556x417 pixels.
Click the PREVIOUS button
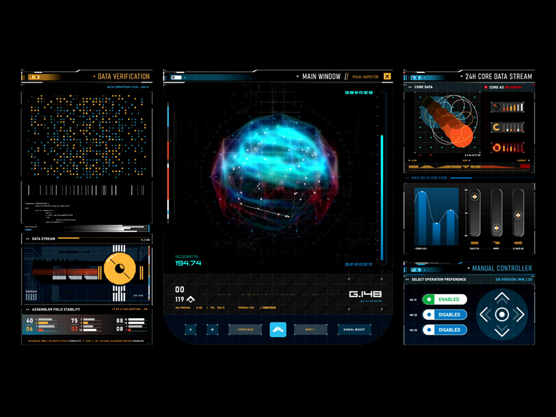coord(245,329)
